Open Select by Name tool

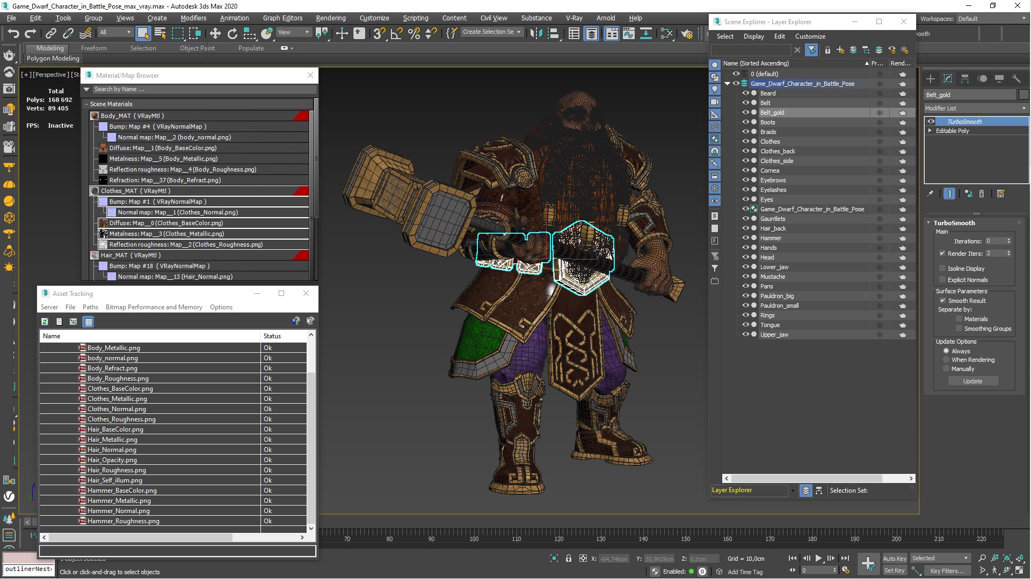(160, 33)
